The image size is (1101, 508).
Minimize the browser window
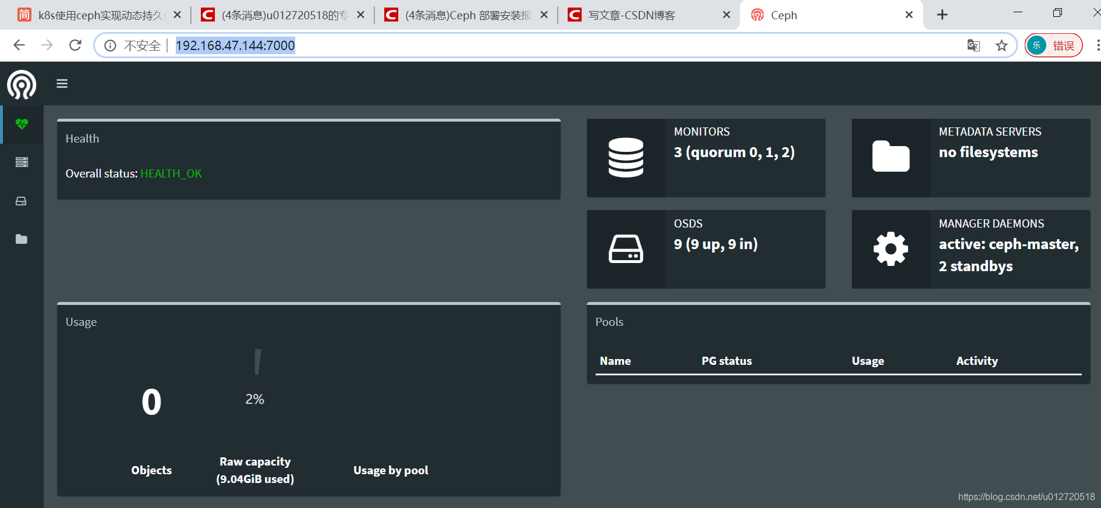[x=1018, y=13]
